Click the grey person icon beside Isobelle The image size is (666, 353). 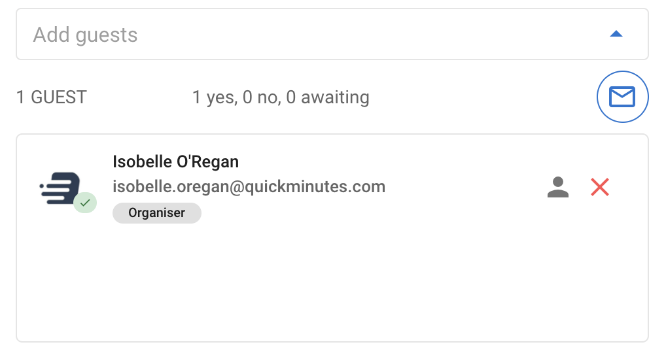(x=557, y=187)
